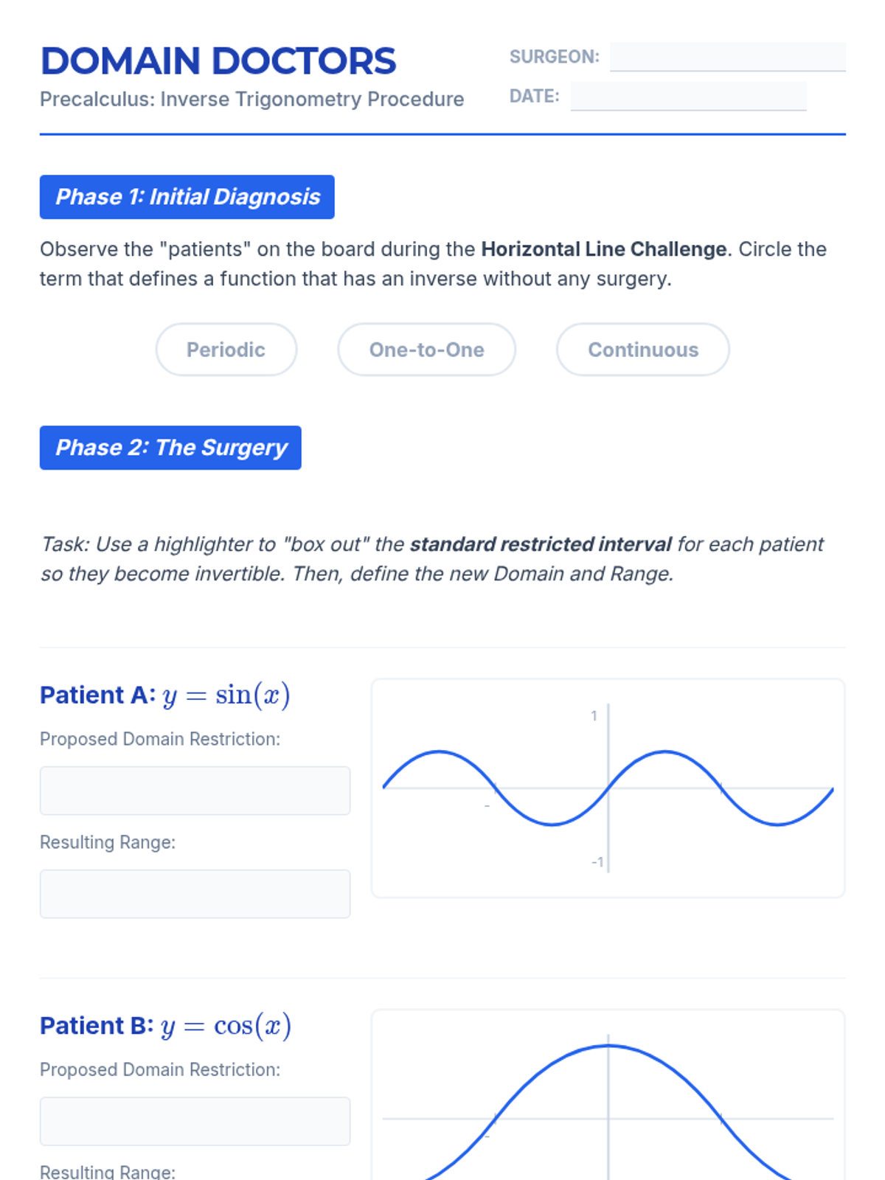Focus Patient A Proposed Domain Restriction box

coord(195,791)
